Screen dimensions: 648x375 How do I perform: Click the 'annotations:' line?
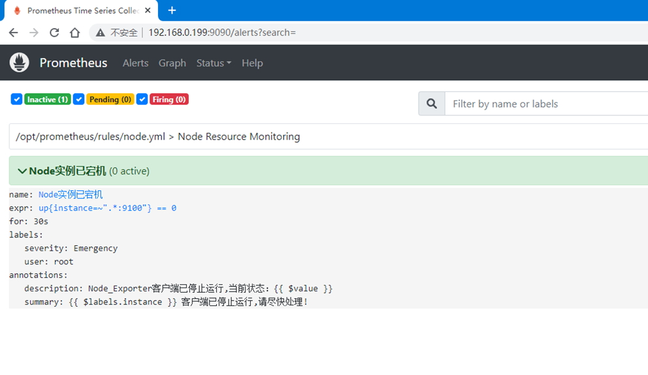[38, 275]
